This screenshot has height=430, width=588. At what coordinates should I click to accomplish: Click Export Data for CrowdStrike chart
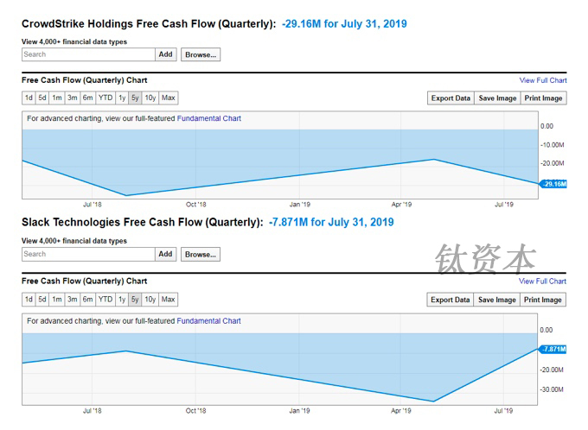click(451, 98)
